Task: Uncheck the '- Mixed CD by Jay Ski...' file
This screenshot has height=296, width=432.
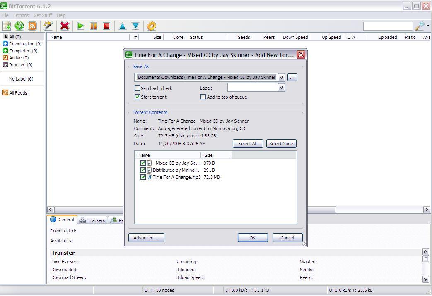Action: pos(143,163)
